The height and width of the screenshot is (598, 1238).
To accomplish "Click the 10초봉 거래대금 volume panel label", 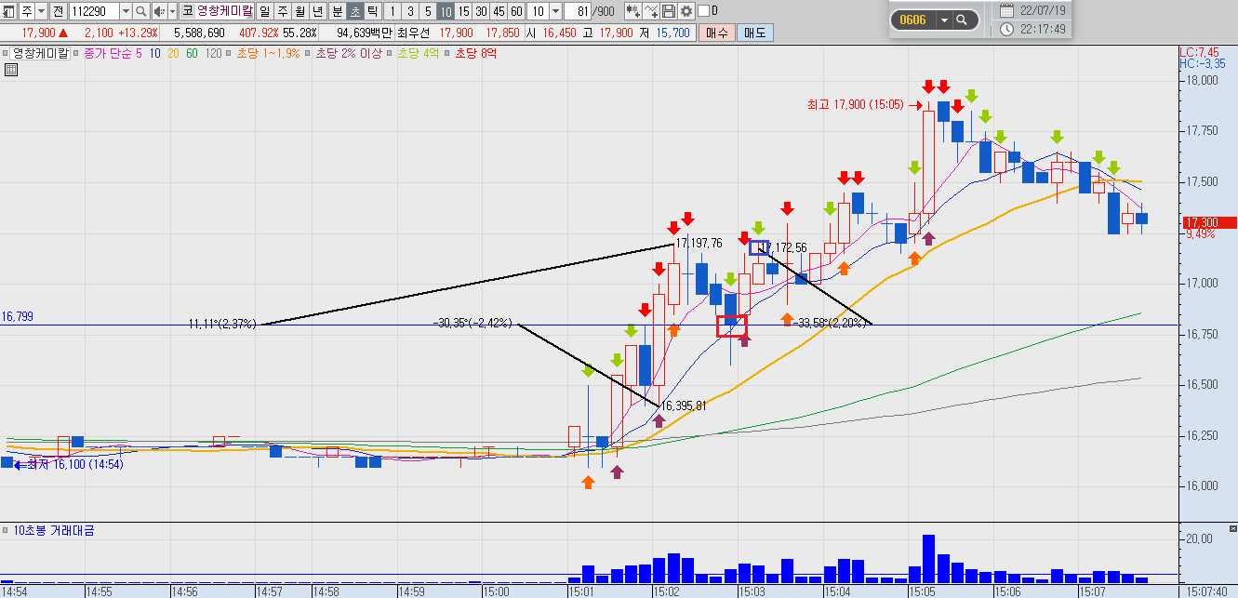I will click(54, 530).
